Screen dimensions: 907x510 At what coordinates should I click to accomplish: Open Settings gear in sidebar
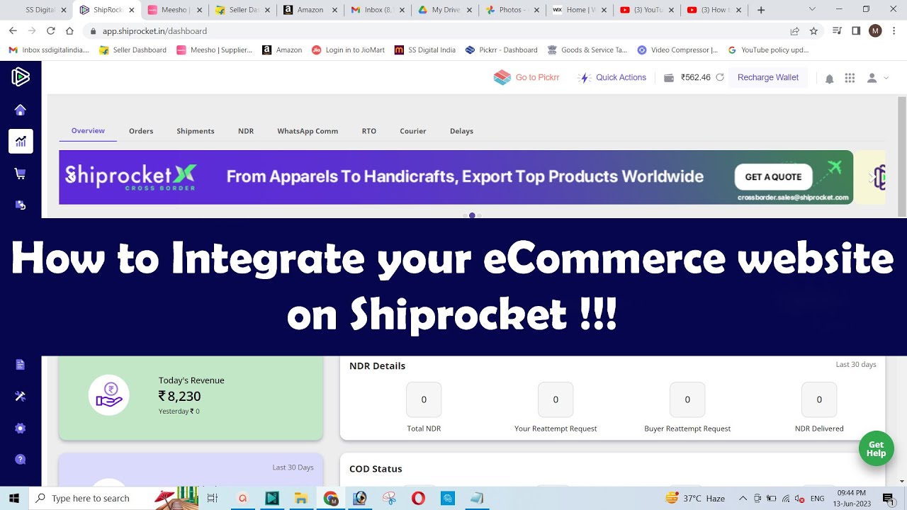pos(21,429)
